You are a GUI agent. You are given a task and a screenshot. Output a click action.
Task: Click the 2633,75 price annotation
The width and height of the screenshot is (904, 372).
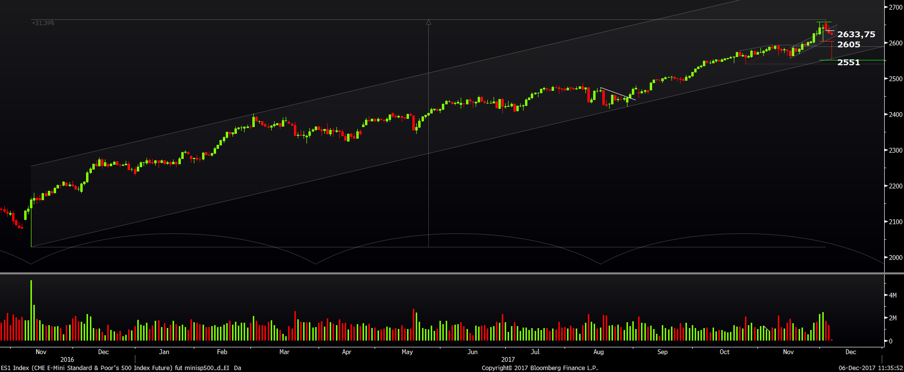tap(856, 34)
